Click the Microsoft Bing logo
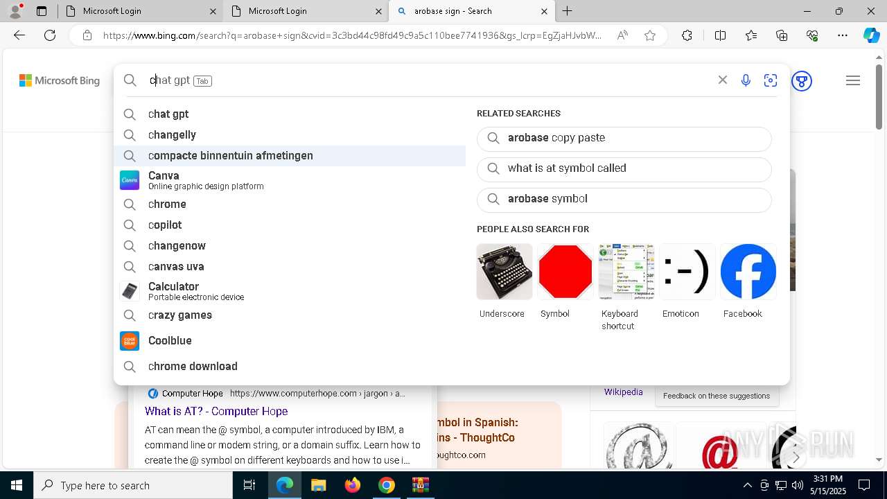887x499 pixels. coord(60,80)
